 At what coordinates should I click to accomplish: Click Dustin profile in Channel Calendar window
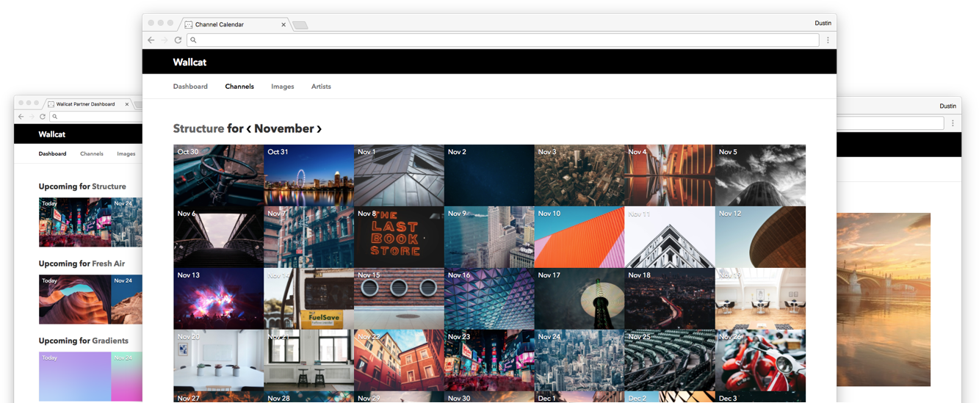tap(823, 23)
